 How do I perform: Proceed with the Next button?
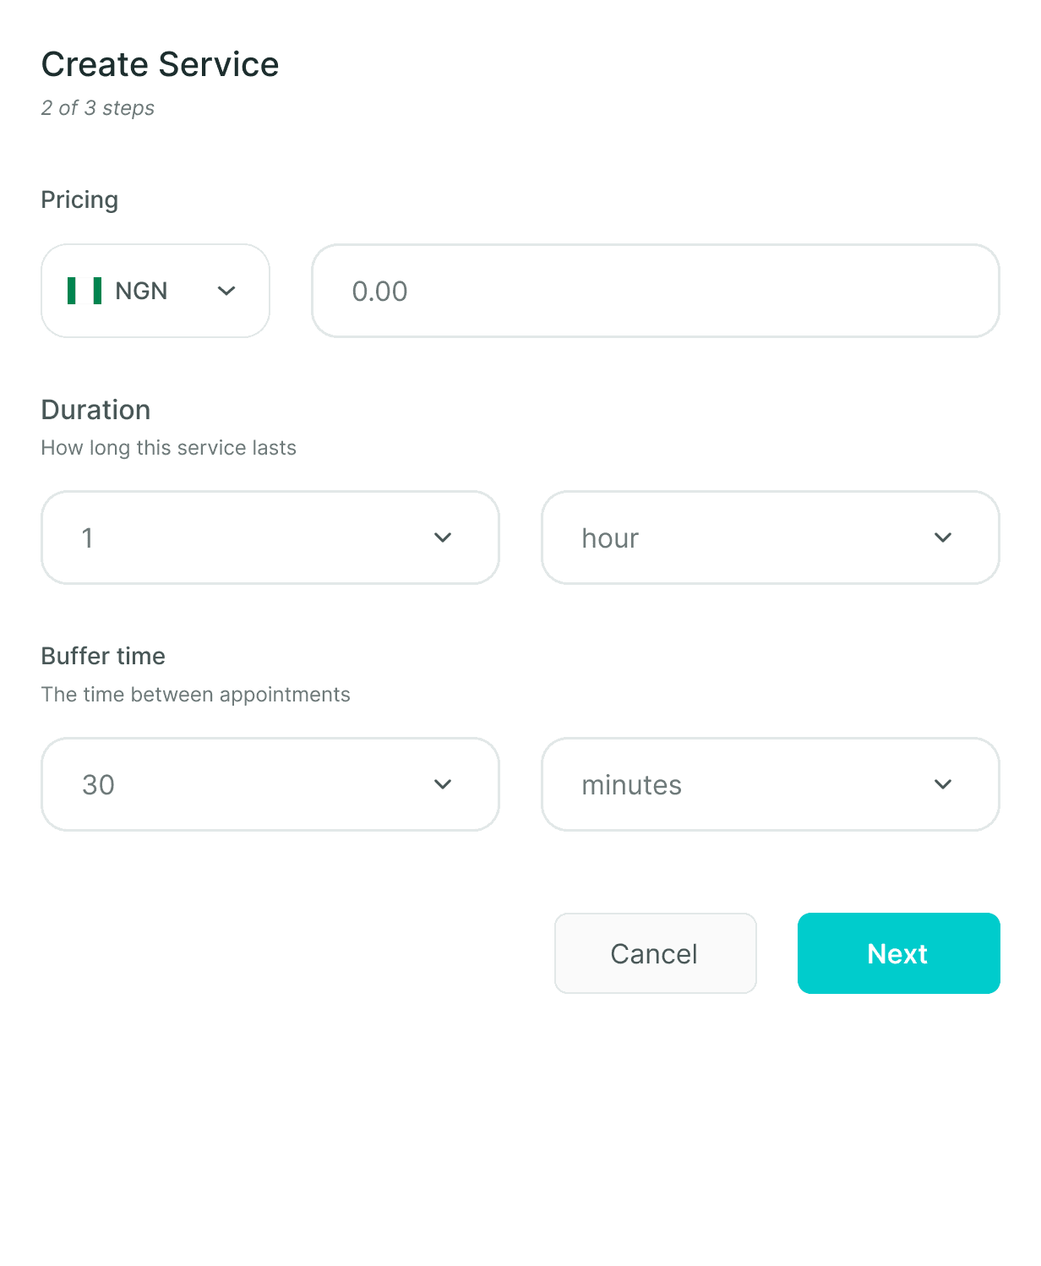pos(898,953)
